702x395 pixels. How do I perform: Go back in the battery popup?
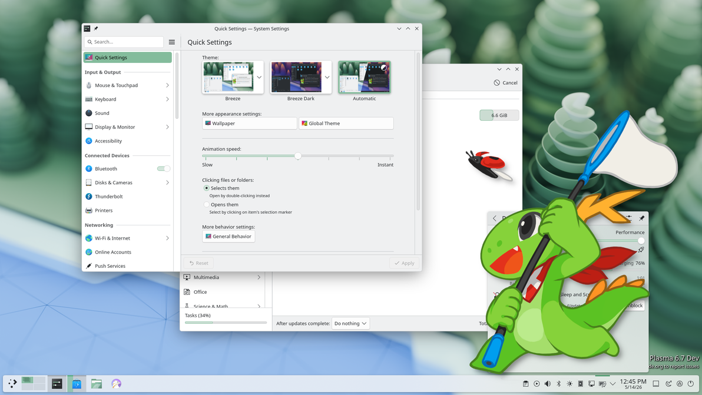click(495, 218)
